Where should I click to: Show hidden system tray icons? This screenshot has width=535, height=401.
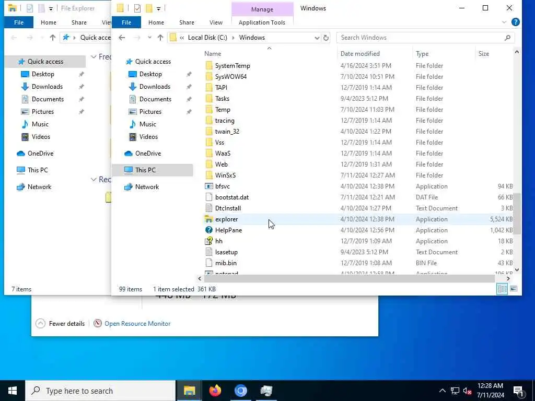point(442,391)
